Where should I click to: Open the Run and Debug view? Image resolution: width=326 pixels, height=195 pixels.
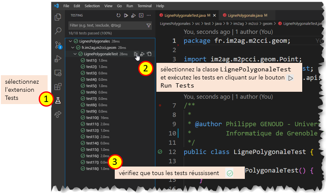58,59
